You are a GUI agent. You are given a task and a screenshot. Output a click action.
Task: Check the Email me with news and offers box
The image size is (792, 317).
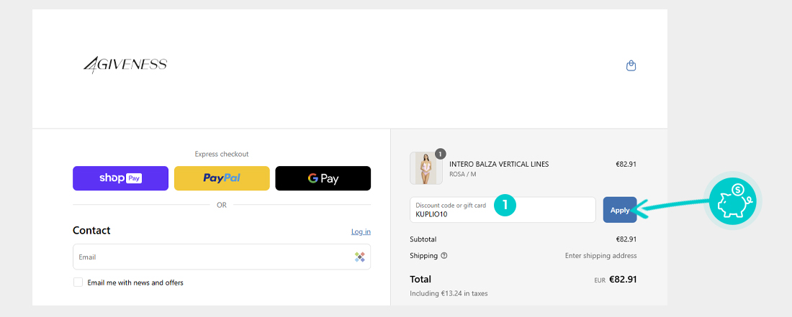78,282
